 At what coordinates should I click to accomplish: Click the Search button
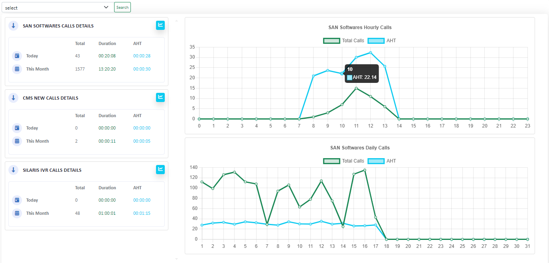(x=122, y=7)
